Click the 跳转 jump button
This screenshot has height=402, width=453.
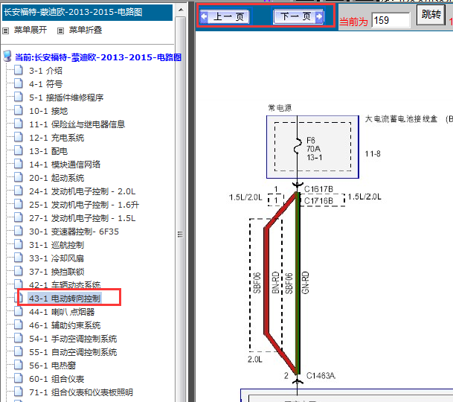pyautogui.click(x=431, y=14)
